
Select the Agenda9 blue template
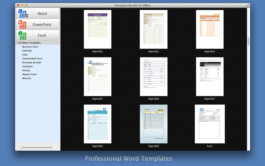click(x=153, y=124)
